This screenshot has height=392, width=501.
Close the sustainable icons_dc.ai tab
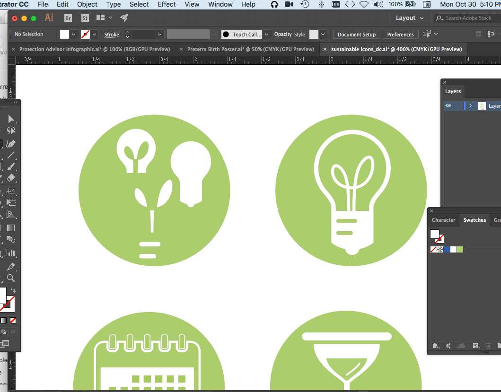point(325,49)
